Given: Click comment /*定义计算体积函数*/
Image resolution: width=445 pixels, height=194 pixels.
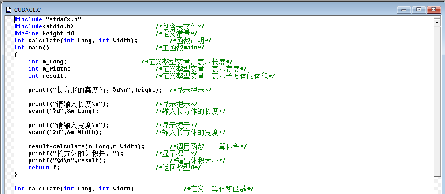Looking at the screenshot, I should tap(219, 189).
